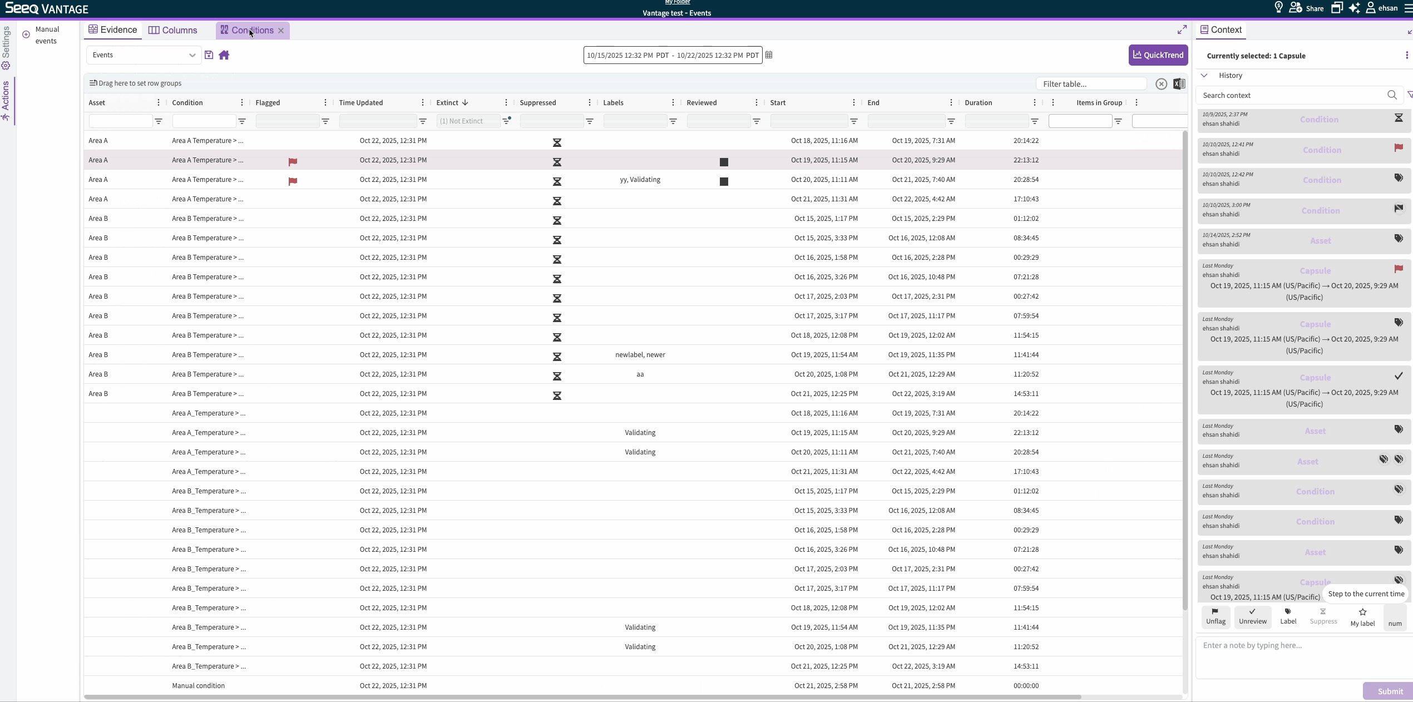
Task: Switch to the Evidence tab
Action: click(113, 30)
